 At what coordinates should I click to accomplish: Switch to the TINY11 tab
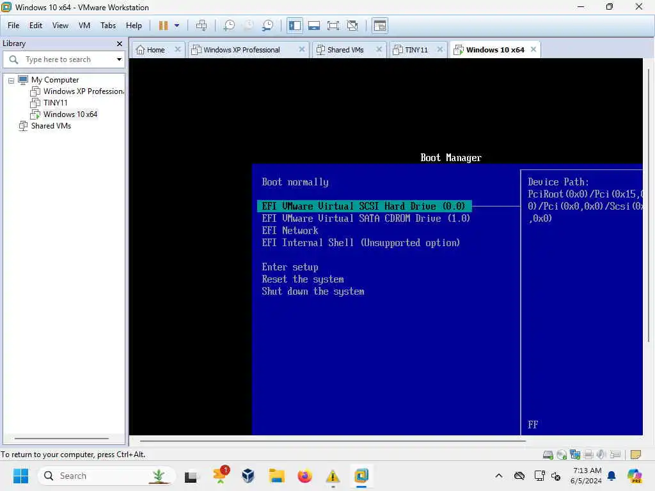point(416,50)
